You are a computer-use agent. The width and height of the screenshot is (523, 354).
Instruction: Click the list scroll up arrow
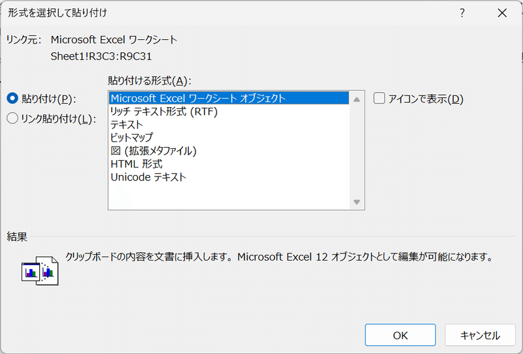coord(356,99)
